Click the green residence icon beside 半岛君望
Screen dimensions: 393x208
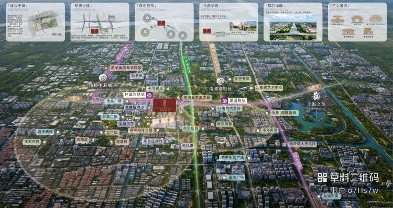pos(168,88)
